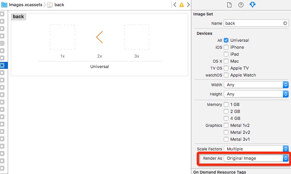Go to previous issue arrow
291x174 pixels.
coord(175,5)
